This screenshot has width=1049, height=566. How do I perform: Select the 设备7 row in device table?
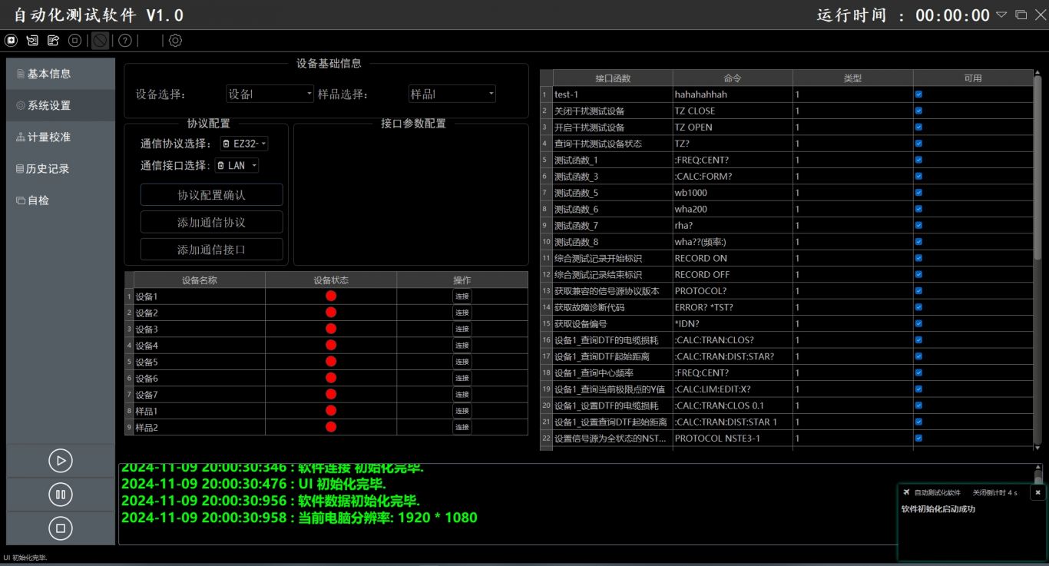point(326,394)
